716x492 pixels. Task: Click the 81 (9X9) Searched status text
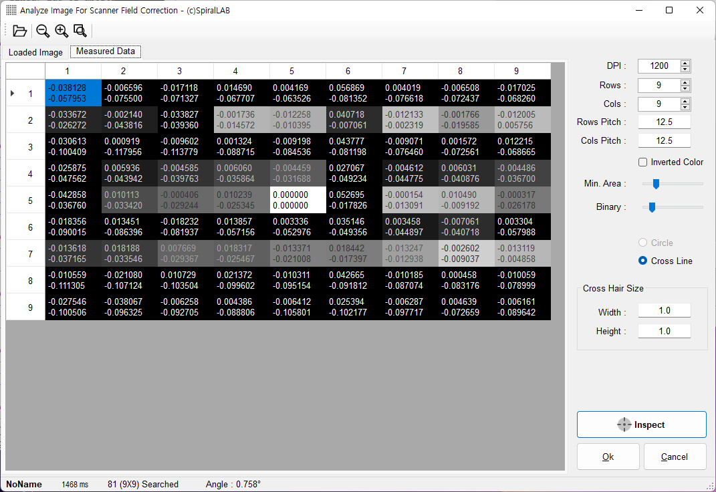(x=143, y=484)
